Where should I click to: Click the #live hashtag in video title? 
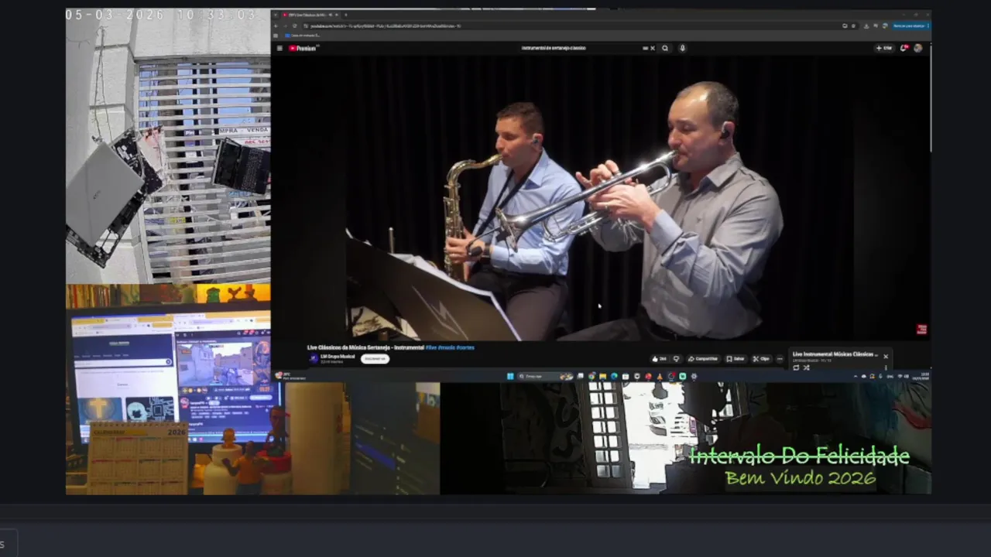(x=431, y=347)
